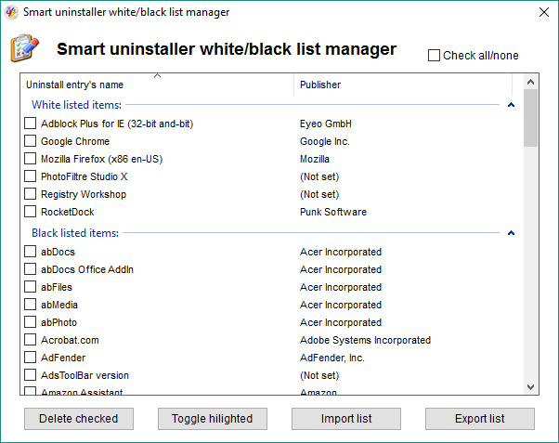Select the Acrobat.com entry name

pyautogui.click(x=70, y=340)
